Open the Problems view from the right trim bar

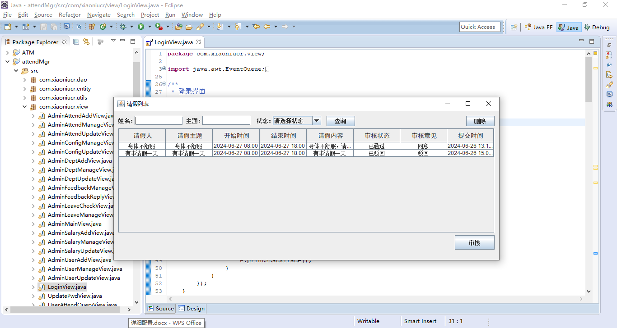pyautogui.click(x=609, y=55)
